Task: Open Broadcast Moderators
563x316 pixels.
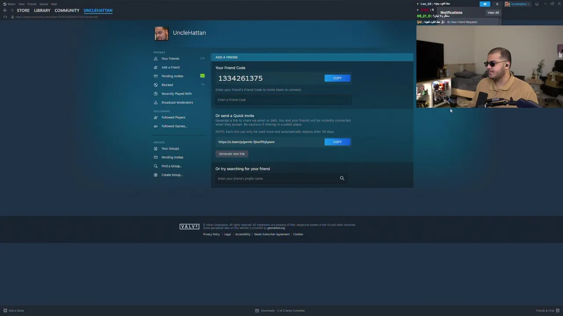Action: [177, 103]
